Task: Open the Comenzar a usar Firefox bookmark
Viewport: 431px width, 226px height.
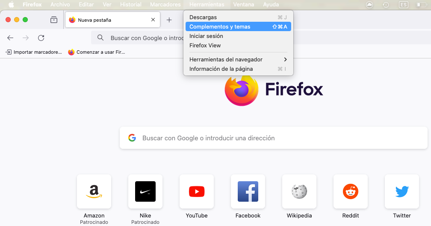Action: pos(97,52)
